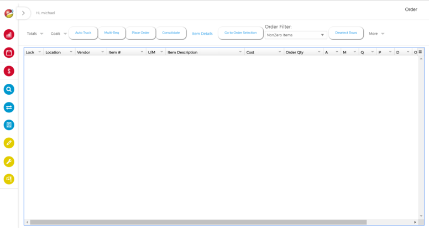Open the Goals dropdown menu
The image size is (429, 232).
point(59,34)
